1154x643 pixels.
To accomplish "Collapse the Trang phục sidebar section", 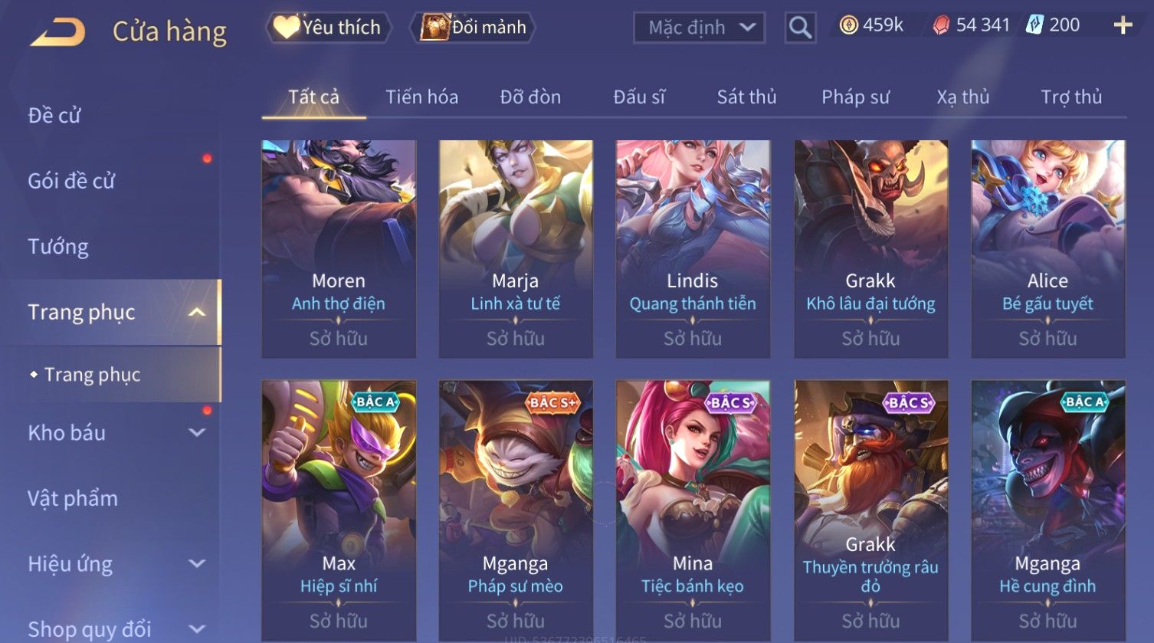I will (x=197, y=312).
